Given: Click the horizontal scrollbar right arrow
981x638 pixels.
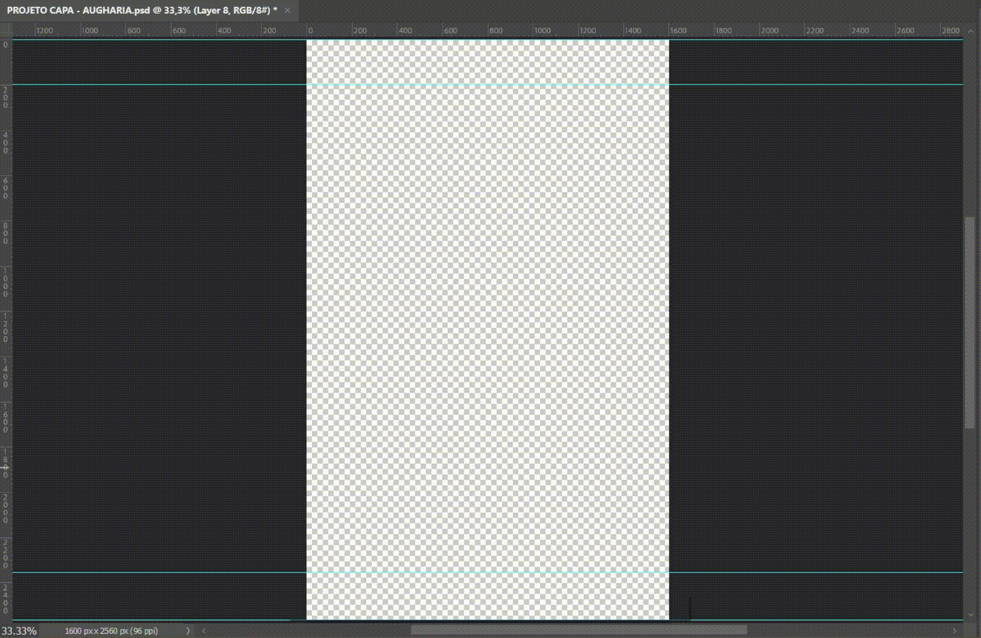Looking at the screenshot, I should [x=954, y=631].
